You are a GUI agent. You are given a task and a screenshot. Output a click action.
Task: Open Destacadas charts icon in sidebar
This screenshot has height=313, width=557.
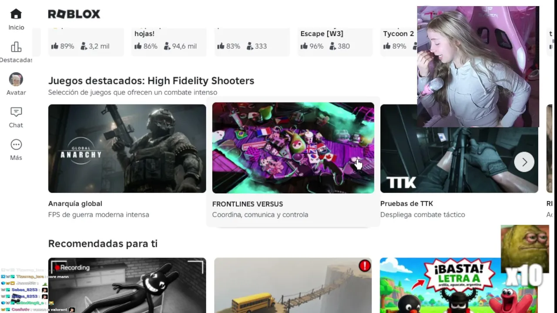tap(16, 47)
